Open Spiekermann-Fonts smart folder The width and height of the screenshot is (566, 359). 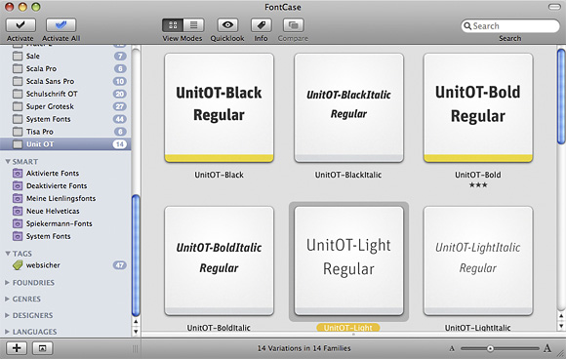click(x=65, y=223)
